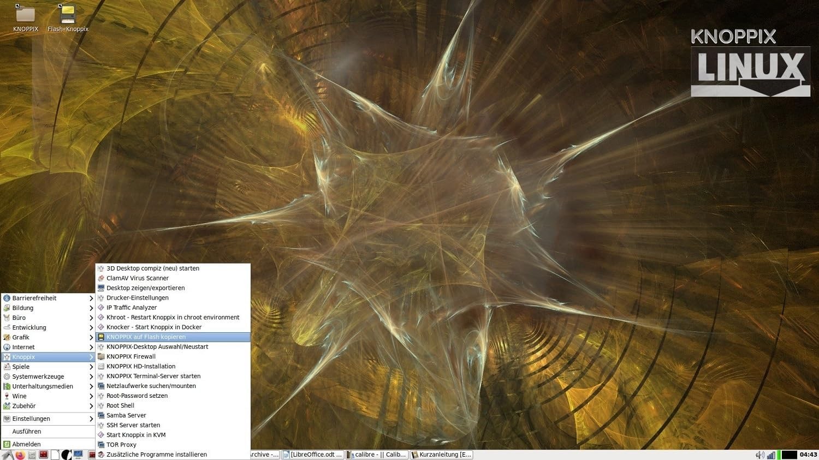This screenshot has width=819, height=460.
Task: Click the blank white page taskbar icon
Action: coord(55,455)
